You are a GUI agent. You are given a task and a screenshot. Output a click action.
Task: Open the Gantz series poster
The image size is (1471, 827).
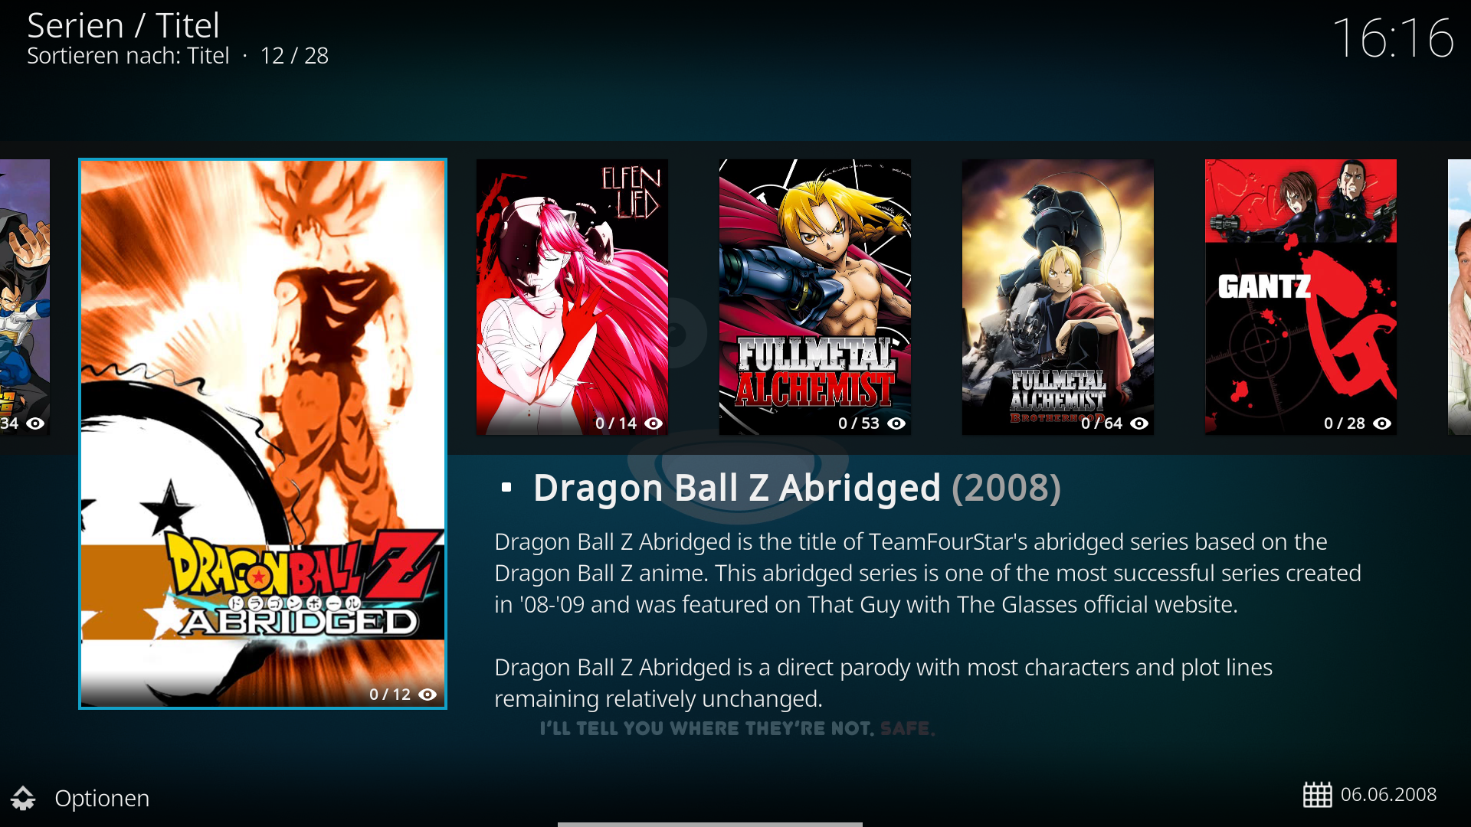pyautogui.click(x=1301, y=297)
